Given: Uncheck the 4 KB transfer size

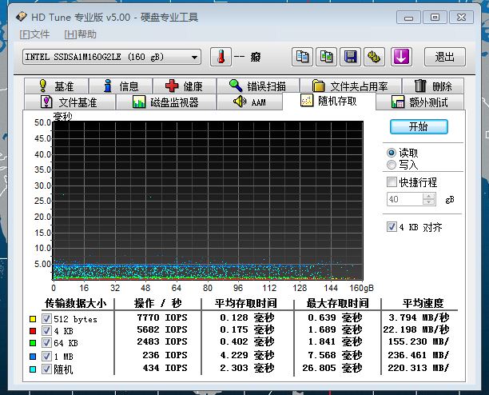Looking at the screenshot, I should 46,330.
